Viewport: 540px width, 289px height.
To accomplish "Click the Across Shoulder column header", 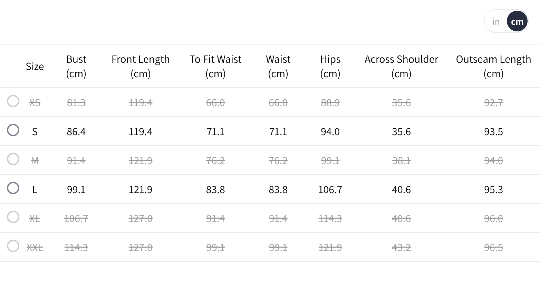I will [x=401, y=66].
